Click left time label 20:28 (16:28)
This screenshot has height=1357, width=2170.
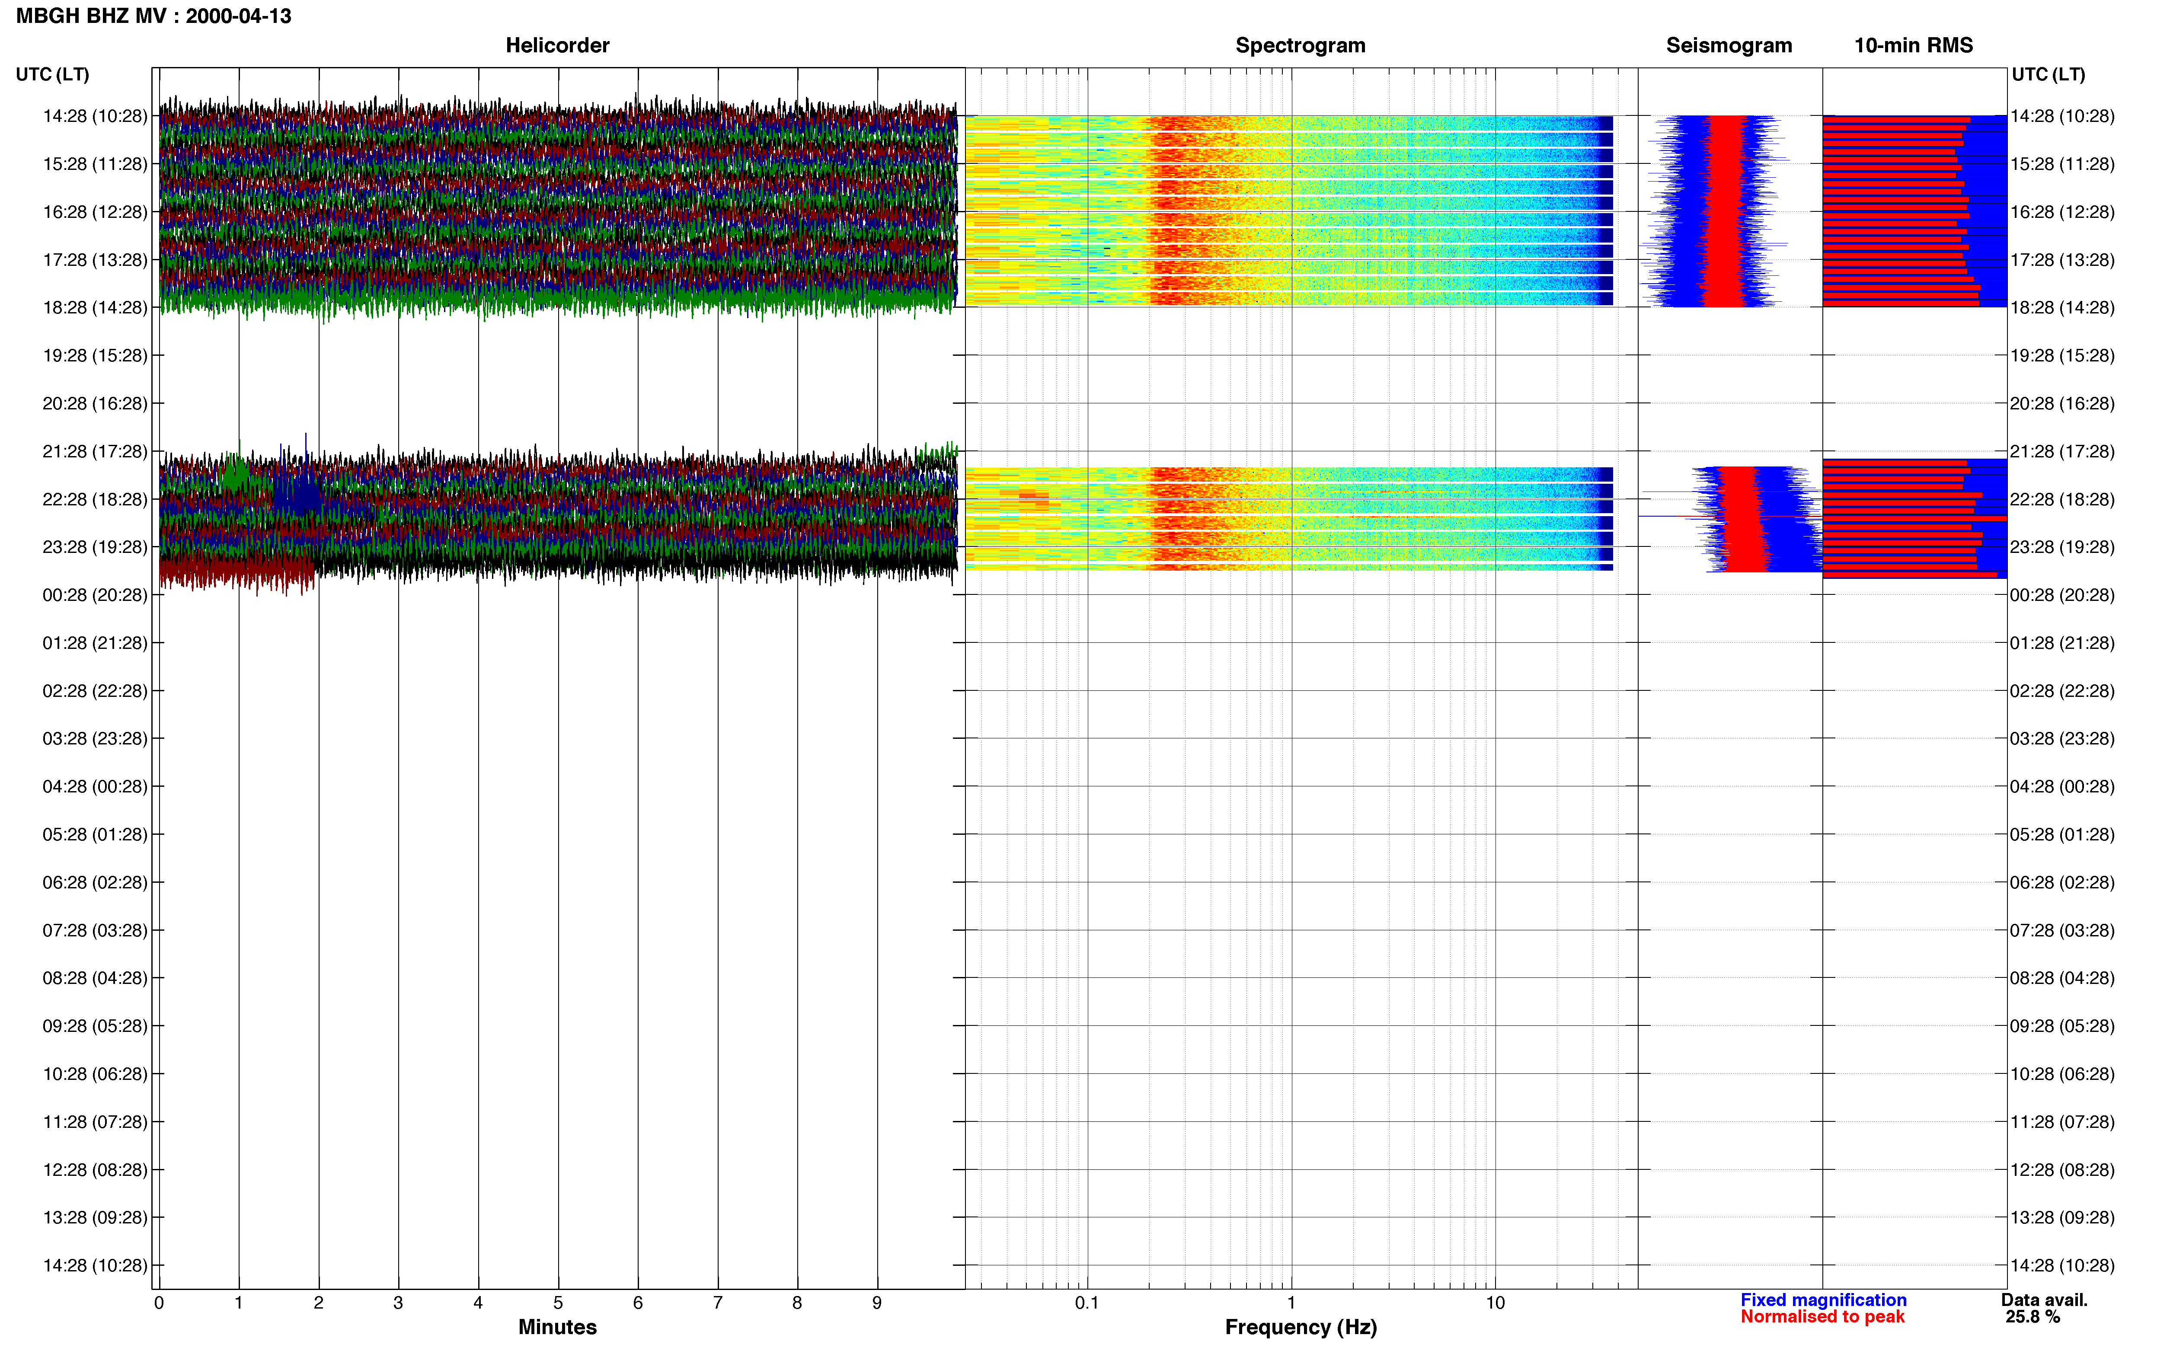click(95, 403)
